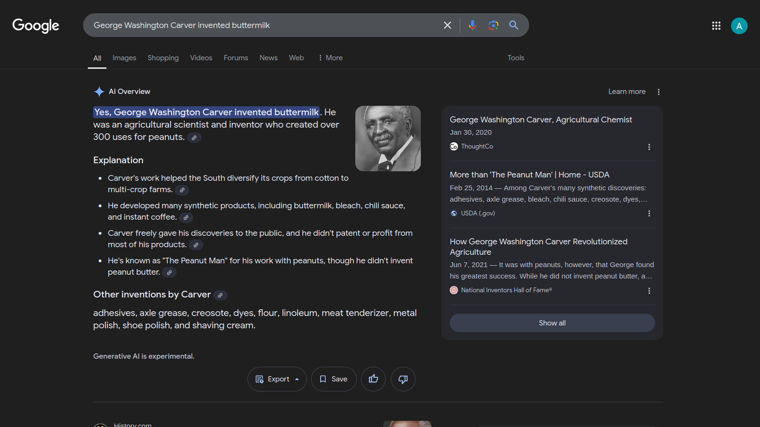Open search Tools
The image size is (760, 427).
coord(516,58)
